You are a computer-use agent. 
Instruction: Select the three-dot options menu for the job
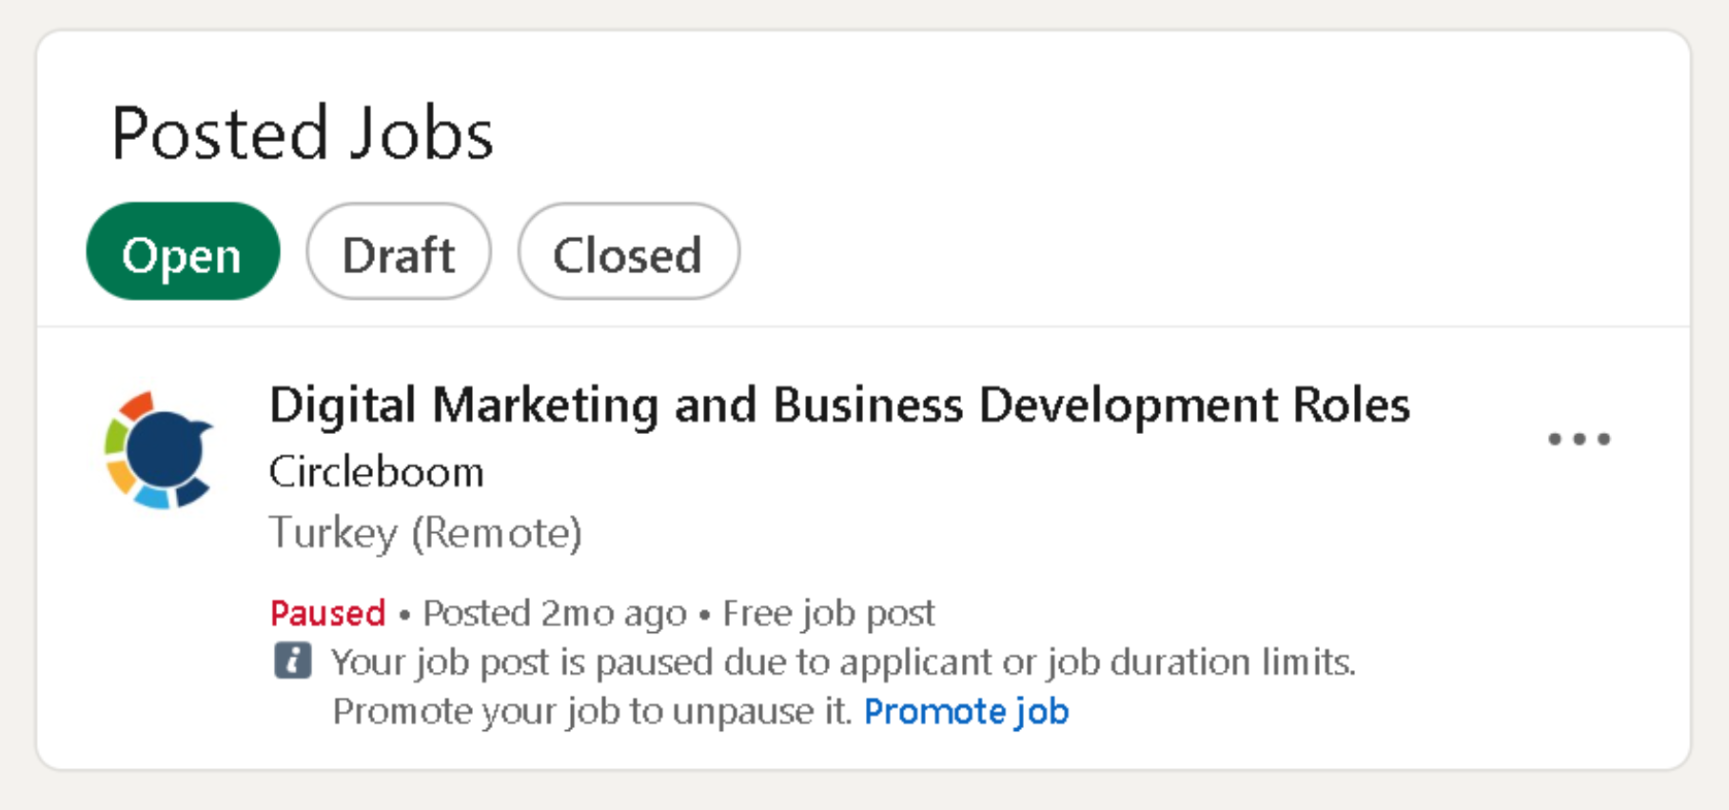(x=1580, y=438)
